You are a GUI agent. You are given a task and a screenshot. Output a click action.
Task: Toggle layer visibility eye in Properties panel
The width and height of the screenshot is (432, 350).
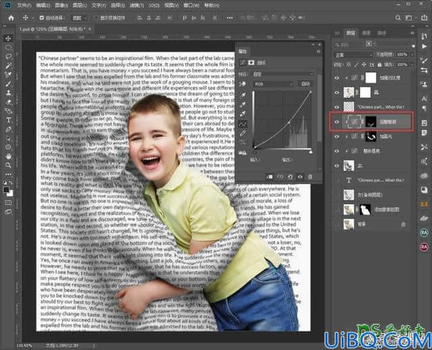click(300, 177)
